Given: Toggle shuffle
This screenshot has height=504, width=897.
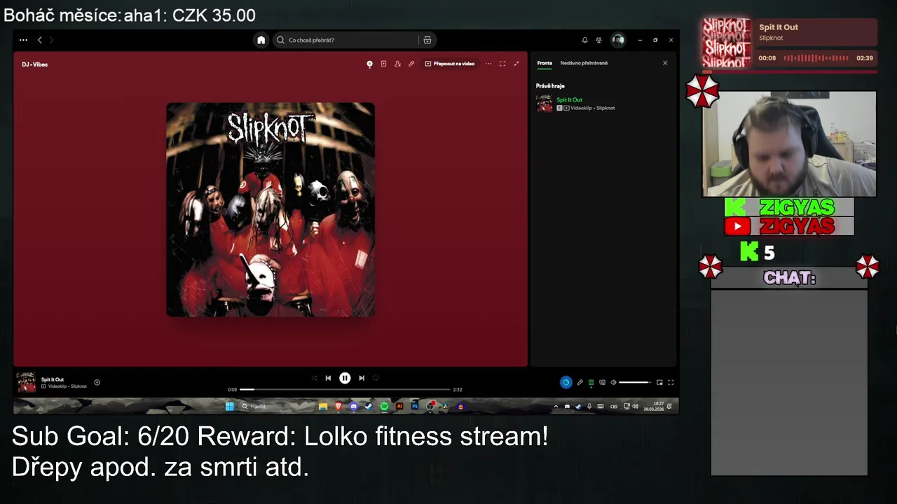Looking at the screenshot, I should (x=314, y=378).
